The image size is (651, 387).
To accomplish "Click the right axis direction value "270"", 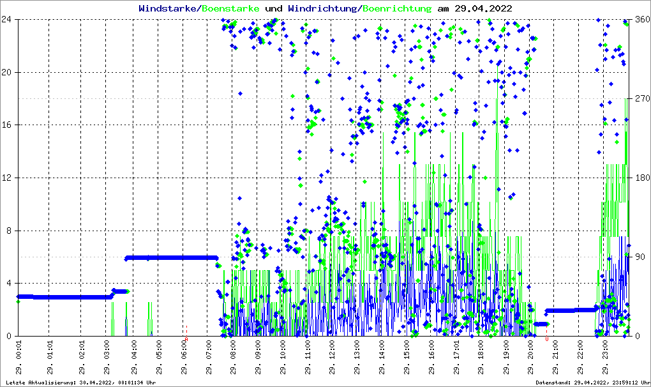I will coord(643,98).
